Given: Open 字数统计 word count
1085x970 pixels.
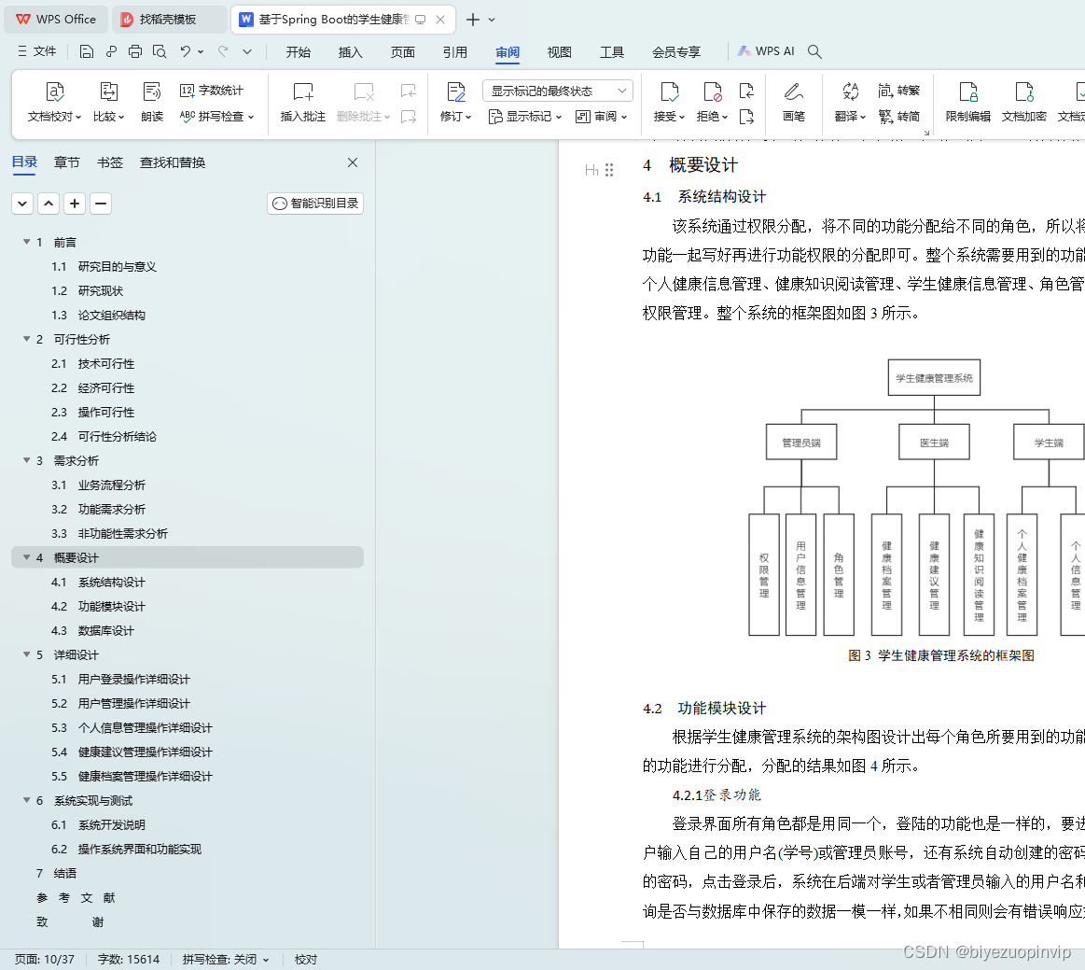Looking at the screenshot, I should coord(212,91).
